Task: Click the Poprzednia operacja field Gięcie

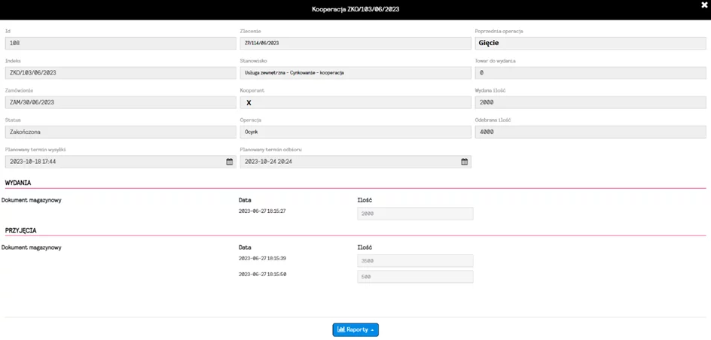Action: (590, 43)
